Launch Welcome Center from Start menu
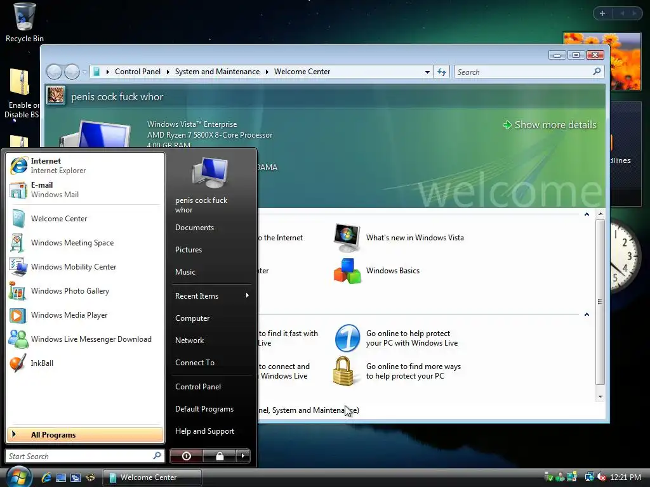The image size is (650, 487). click(84, 219)
